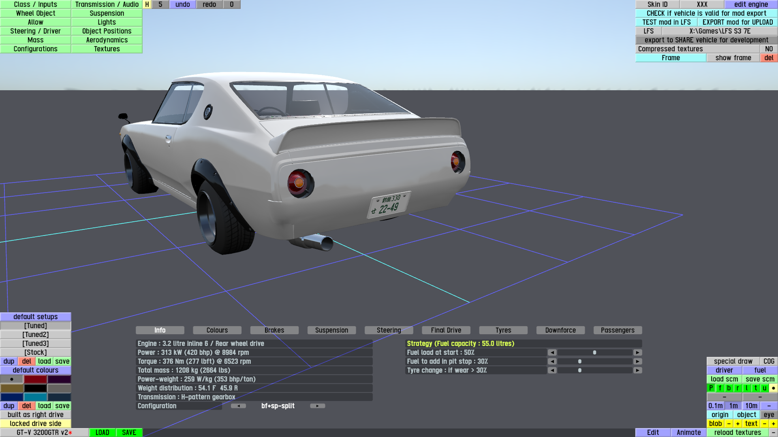Click the blob plus size button

coord(738,424)
